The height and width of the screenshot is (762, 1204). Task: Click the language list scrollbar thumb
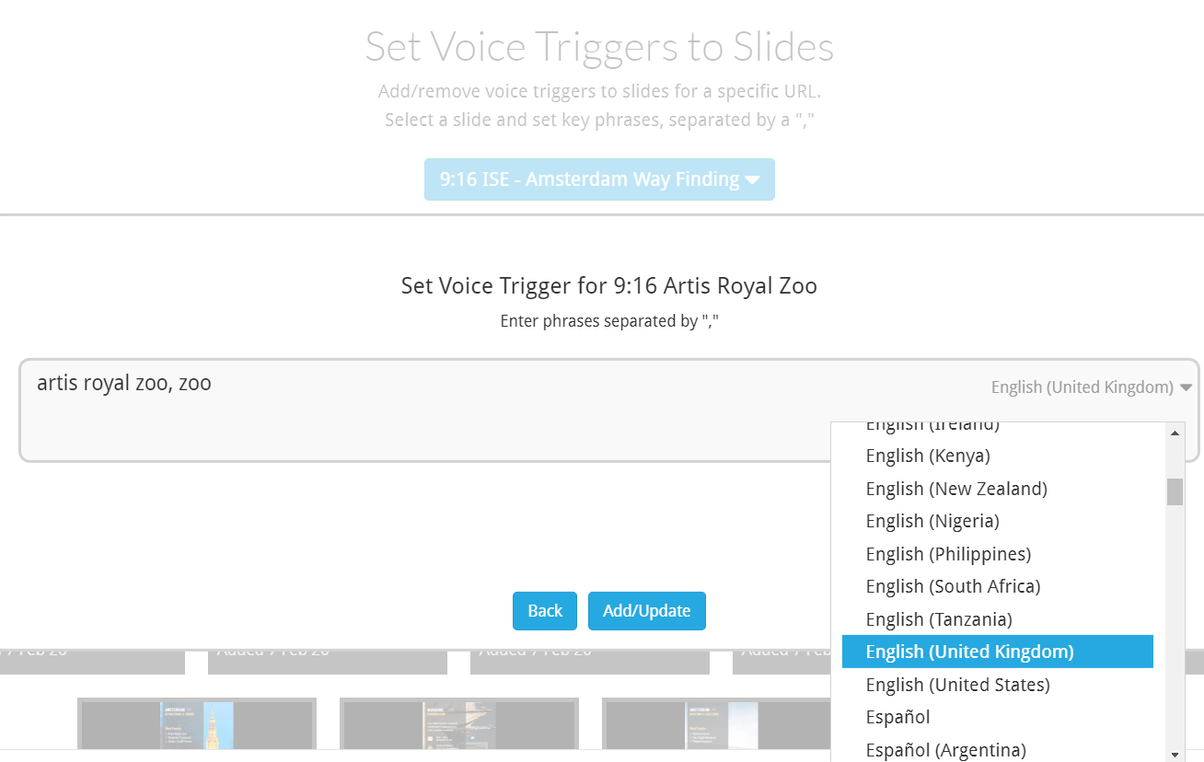pos(1175,492)
